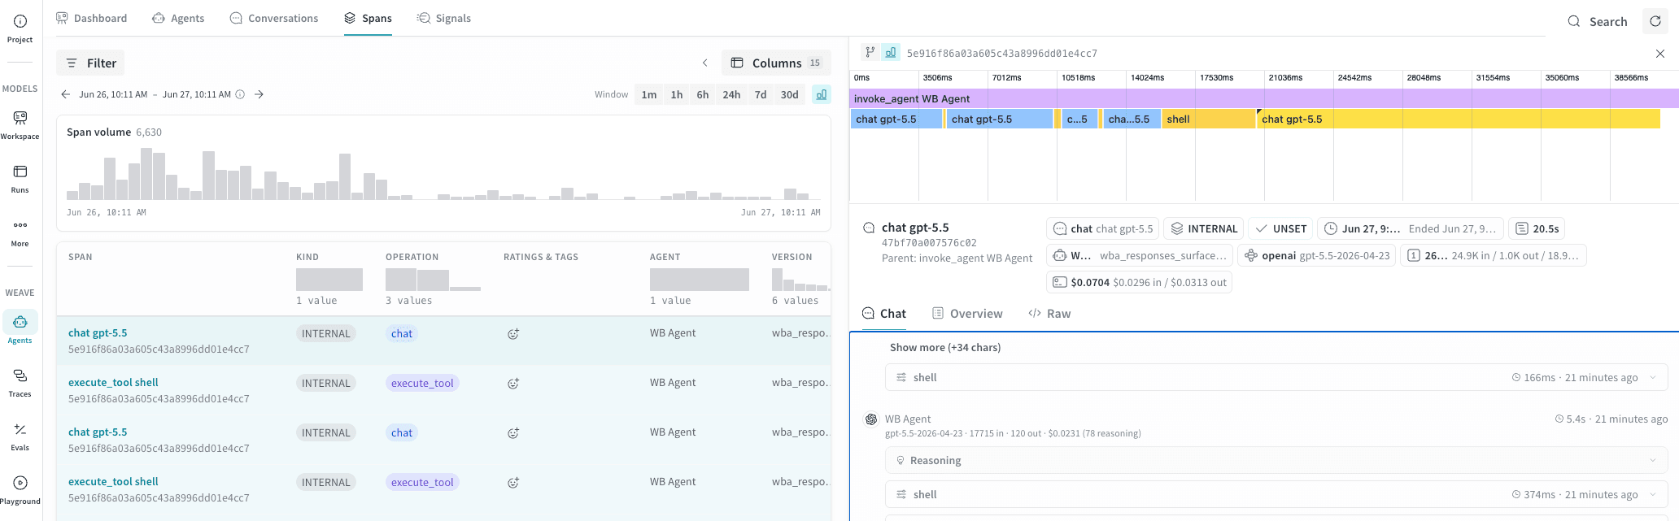The image size is (1679, 521).
Task: Close the trace detail panel
Action: pyautogui.click(x=1660, y=54)
